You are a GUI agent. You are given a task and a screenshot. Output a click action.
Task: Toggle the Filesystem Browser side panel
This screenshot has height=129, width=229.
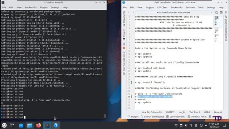tap(124, 63)
